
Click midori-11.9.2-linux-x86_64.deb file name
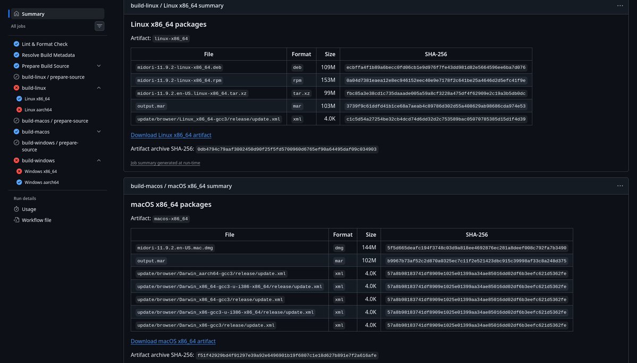(179, 67)
